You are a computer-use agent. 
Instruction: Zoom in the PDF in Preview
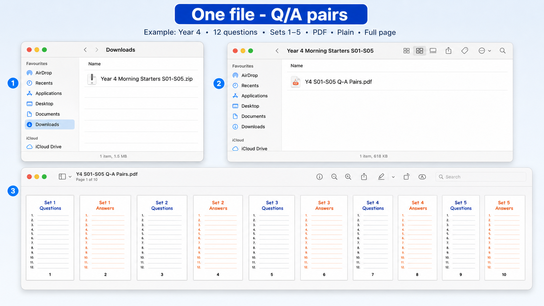tap(348, 177)
